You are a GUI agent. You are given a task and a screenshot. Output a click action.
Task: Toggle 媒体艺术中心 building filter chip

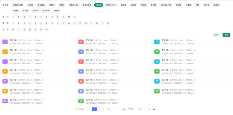(111, 5)
